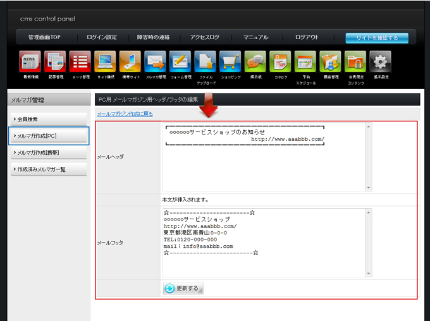430x321 pixels.
Task: Click the 更新する update button
Action: (183, 288)
